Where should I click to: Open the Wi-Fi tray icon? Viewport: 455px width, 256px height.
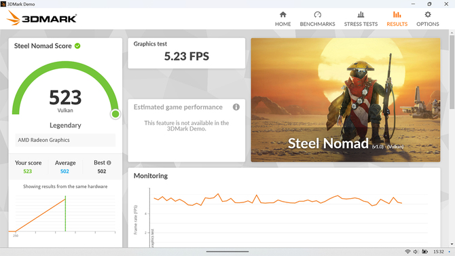coord(407,251)
